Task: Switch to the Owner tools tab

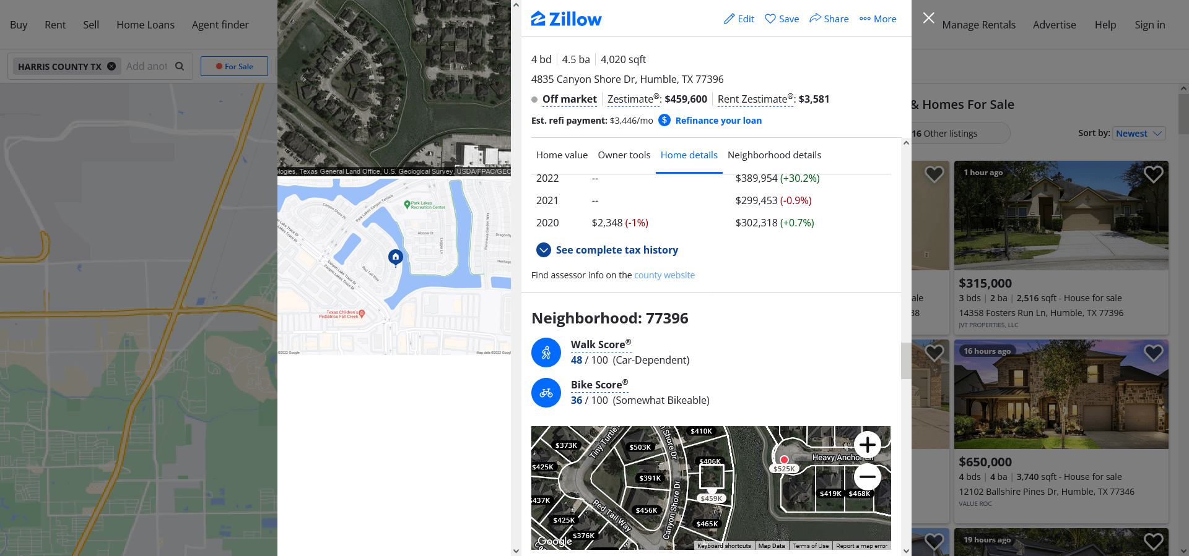Action: click(x=624, y=155)
